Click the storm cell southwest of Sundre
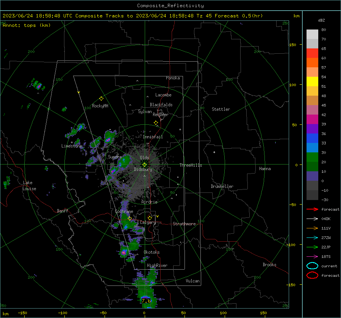This screenshot has width=341, height=318. (113, 171)
